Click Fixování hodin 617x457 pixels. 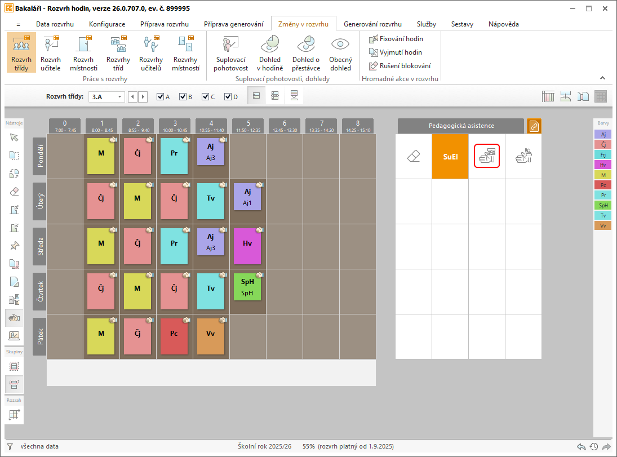click(x=396, y=39)
